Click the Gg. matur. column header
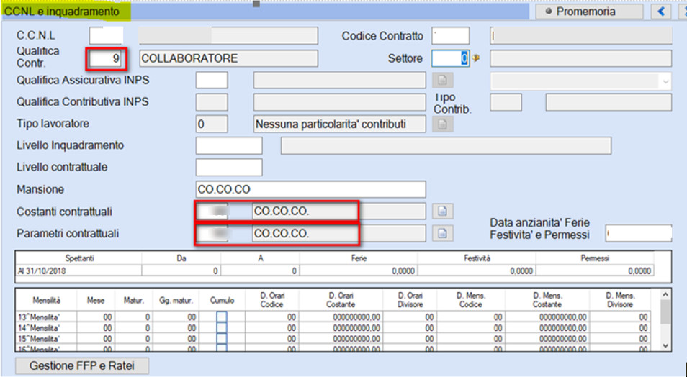Image resolution: width=687 pixels, height=377 pixels. (176, 300)
